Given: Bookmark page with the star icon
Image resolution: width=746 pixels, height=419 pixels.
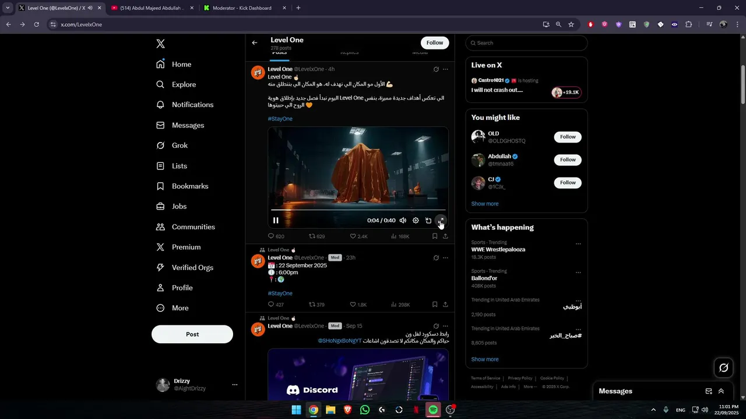Looking at the screenshot, I should [x=571, y=24].
